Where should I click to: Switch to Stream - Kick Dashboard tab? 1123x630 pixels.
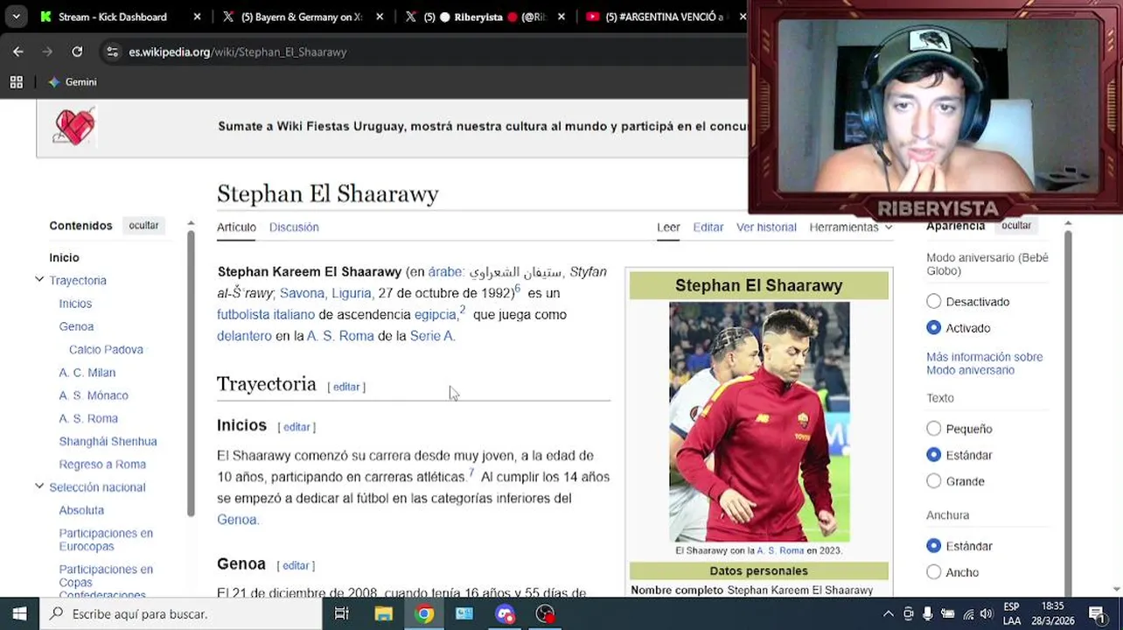(112, 17)
